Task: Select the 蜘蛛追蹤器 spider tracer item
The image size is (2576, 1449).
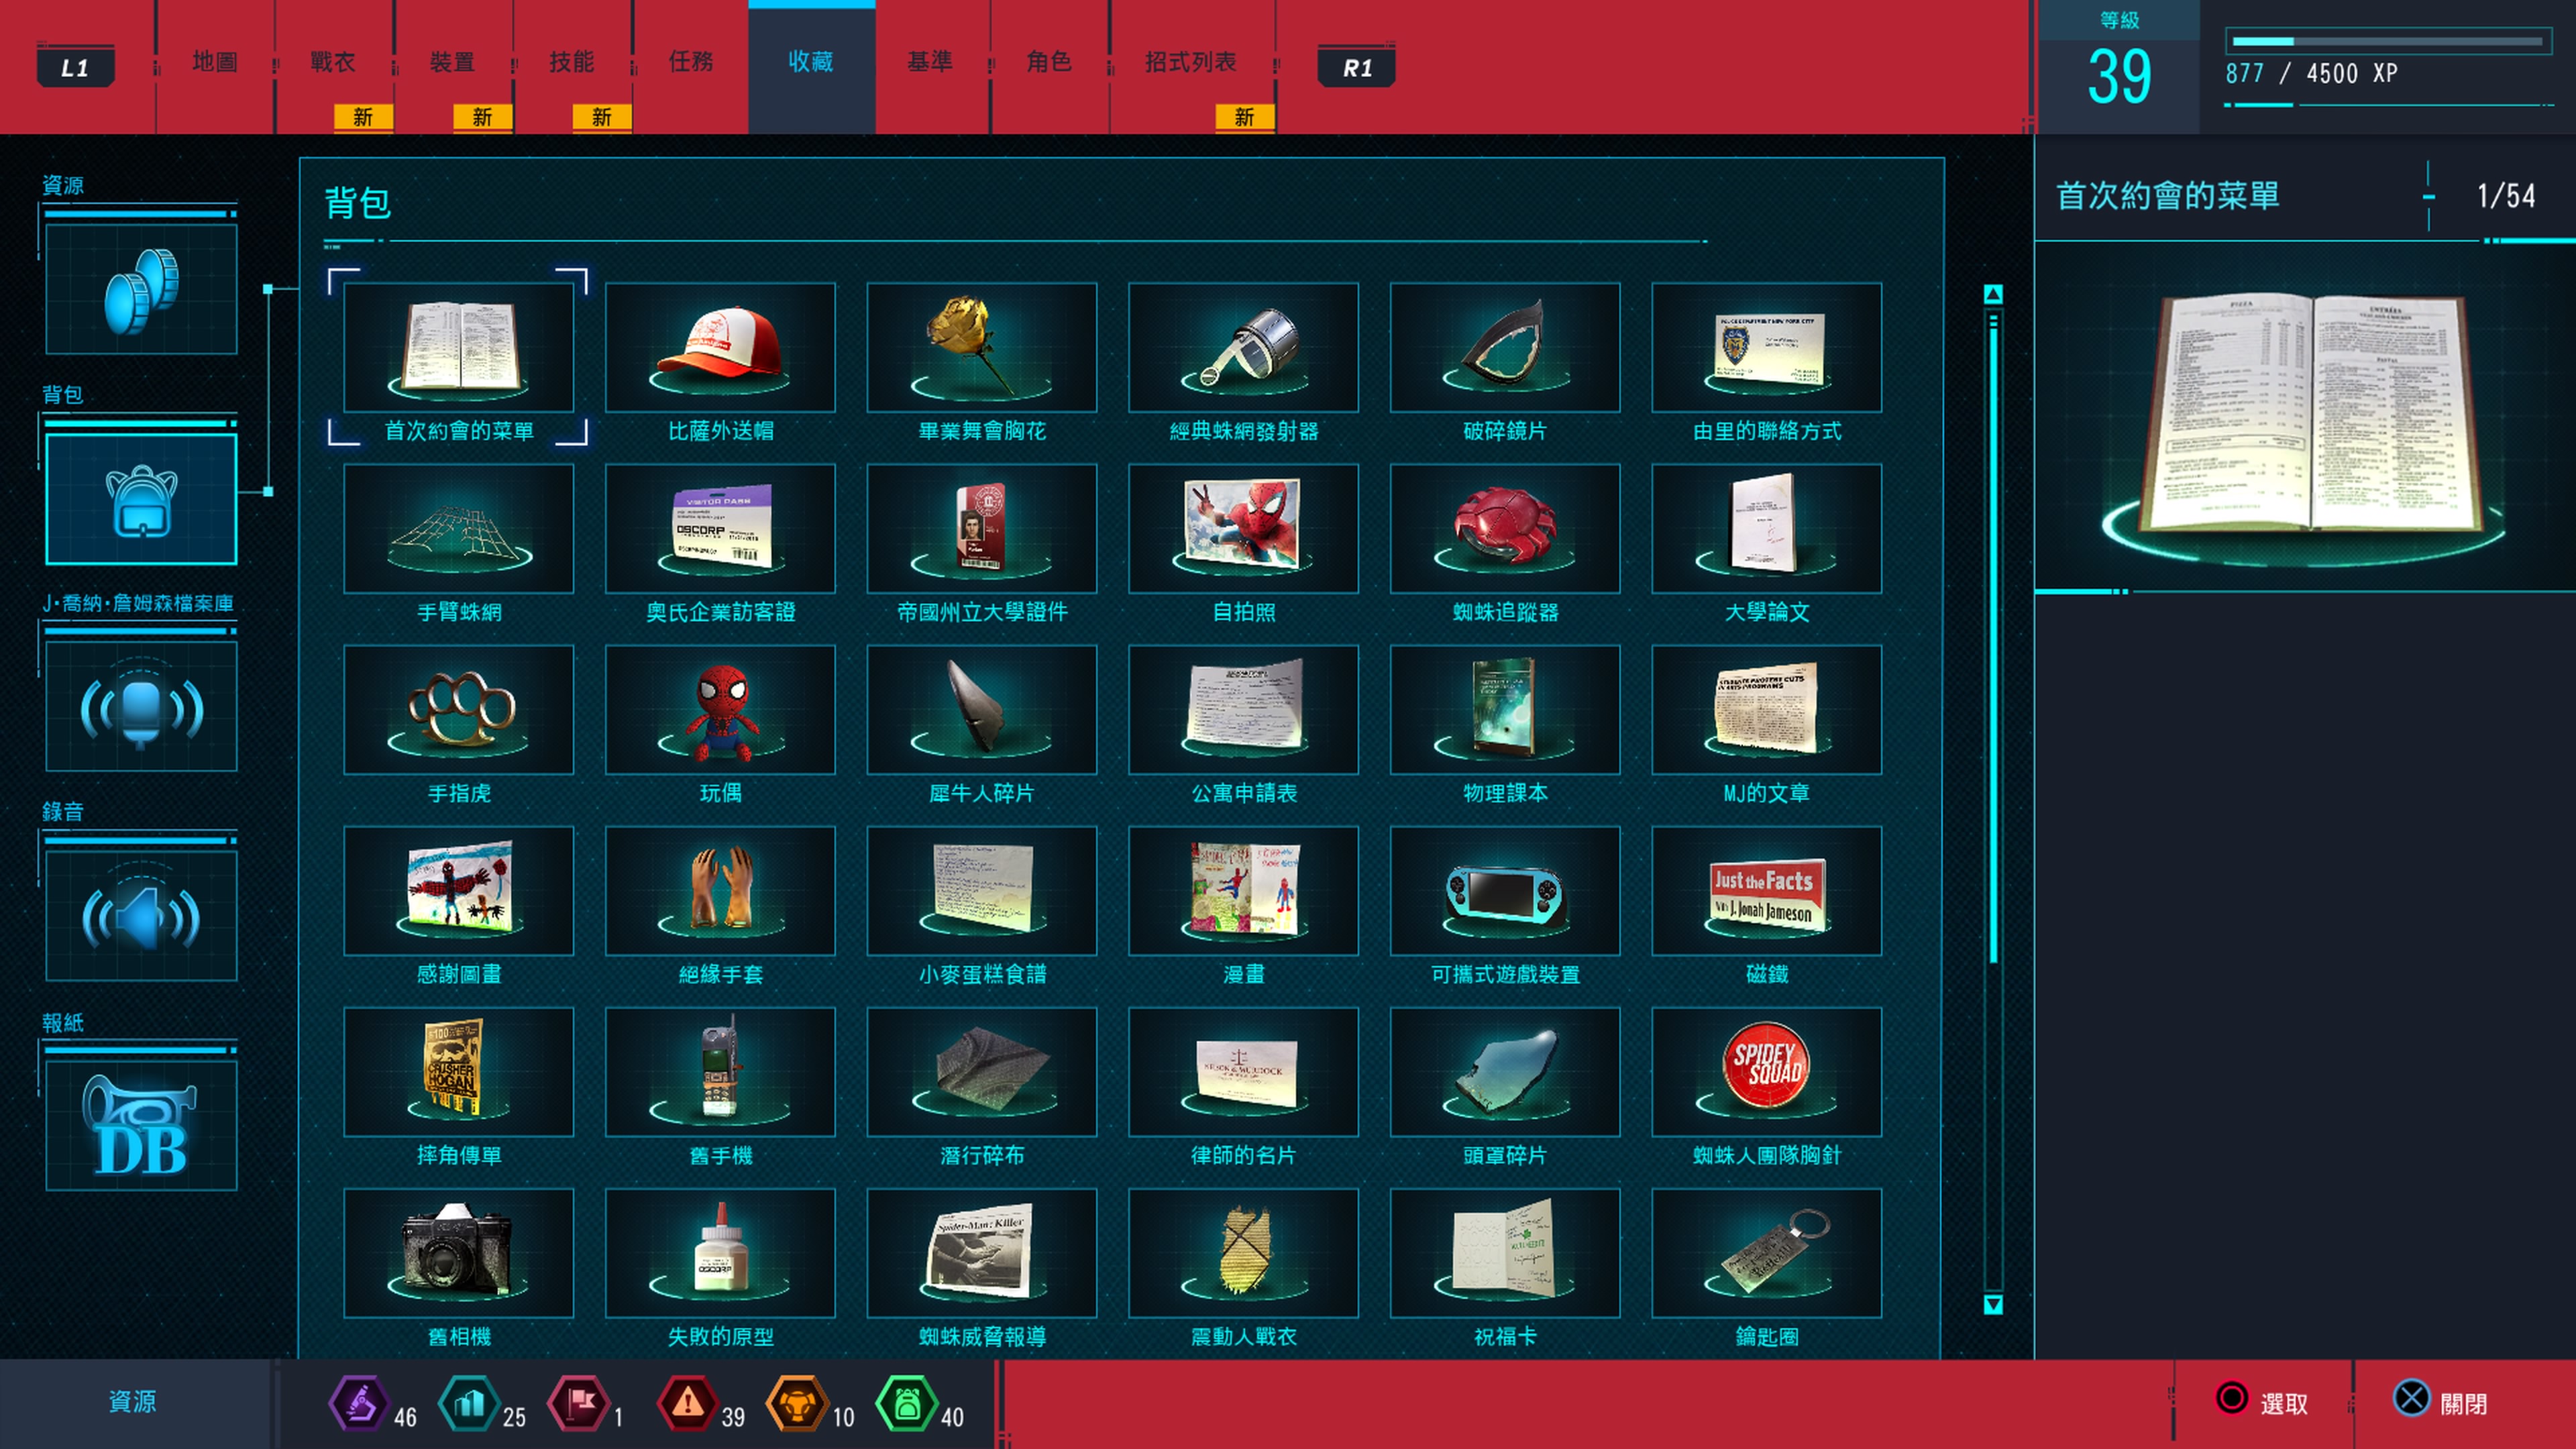Action: point(1504,529)
